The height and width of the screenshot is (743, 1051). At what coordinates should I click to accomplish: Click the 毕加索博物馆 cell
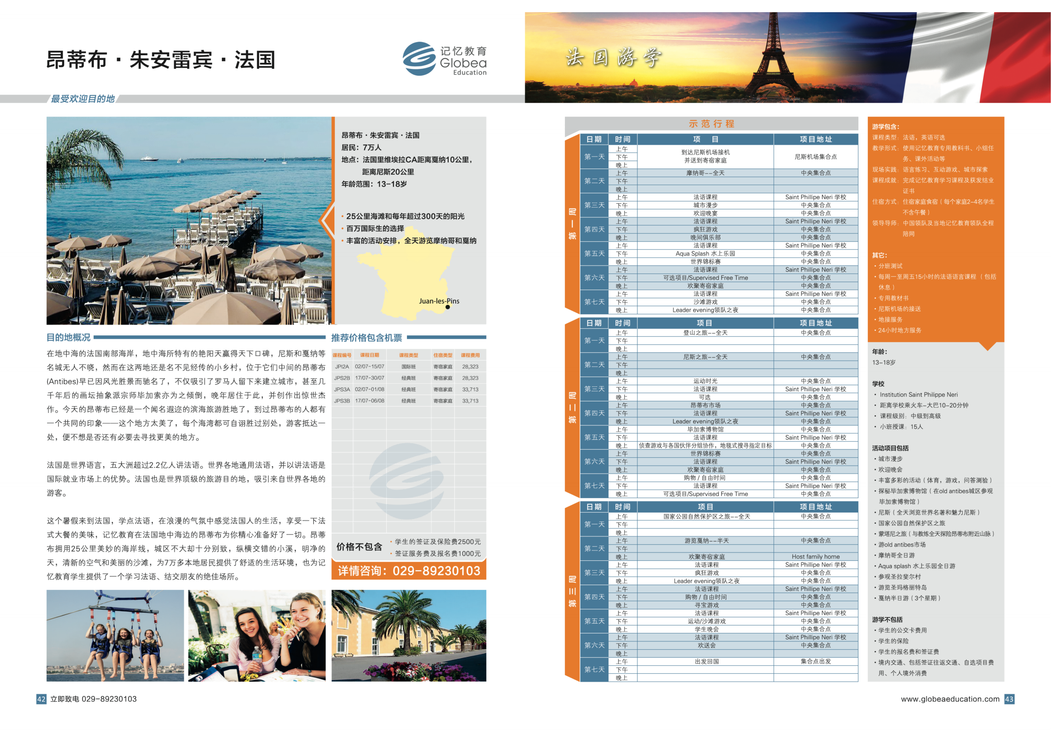coord(705,430)
